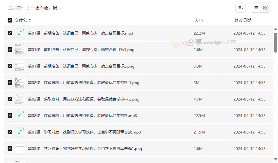Click the 一通百通 folder breadcrumb
This screenshot has height=163, width=278.
coord(46,8)
